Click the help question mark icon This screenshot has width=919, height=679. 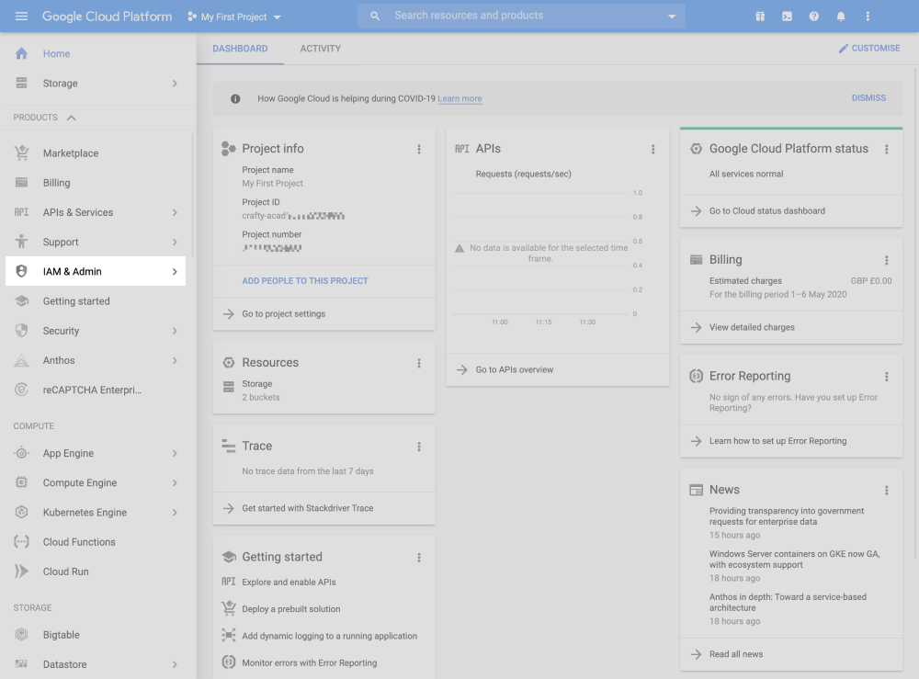[x=813, y=17]
